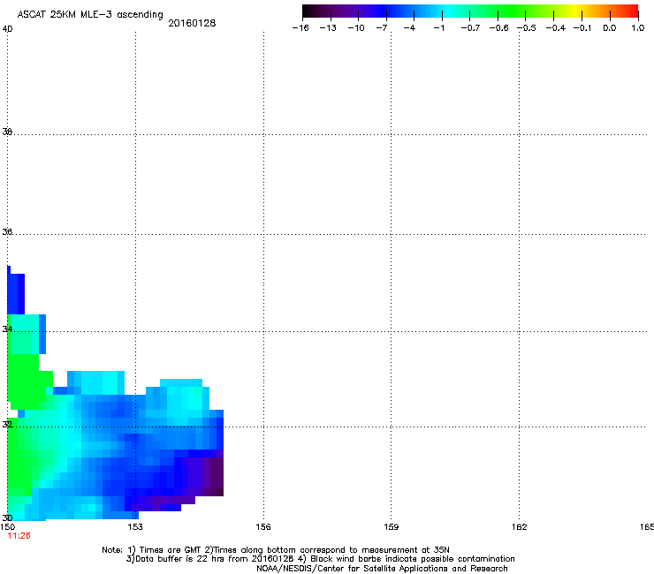This screenshot has height=574, width=654.
Task: Click the colorbar label -0.4
Action: (x=556, y=28)
